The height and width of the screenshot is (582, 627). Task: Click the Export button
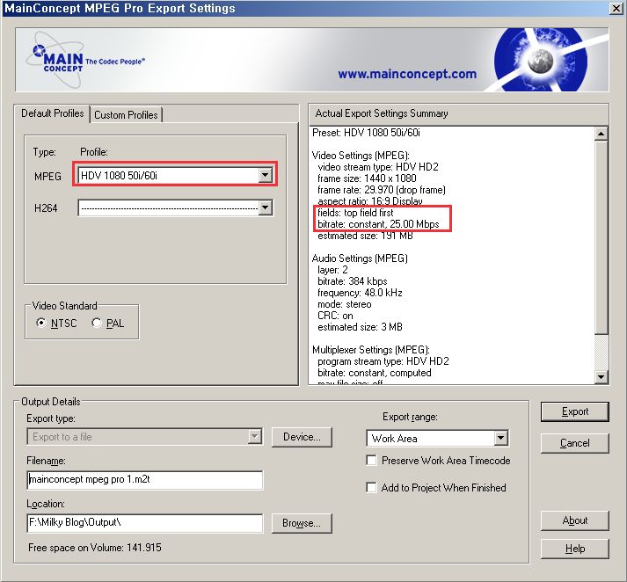574,411
